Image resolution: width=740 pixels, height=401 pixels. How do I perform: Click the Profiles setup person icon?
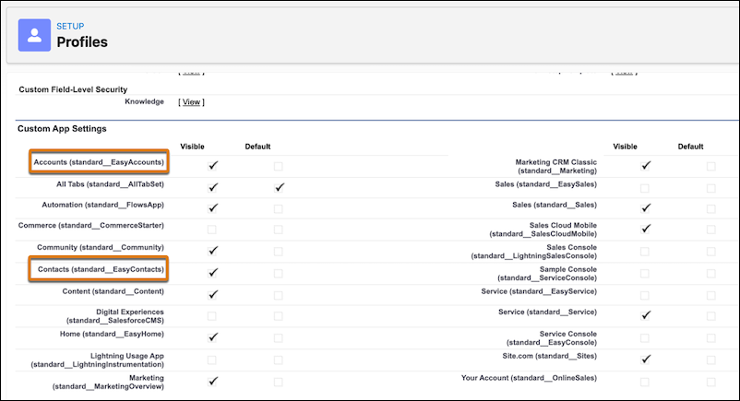coord(34,35)
